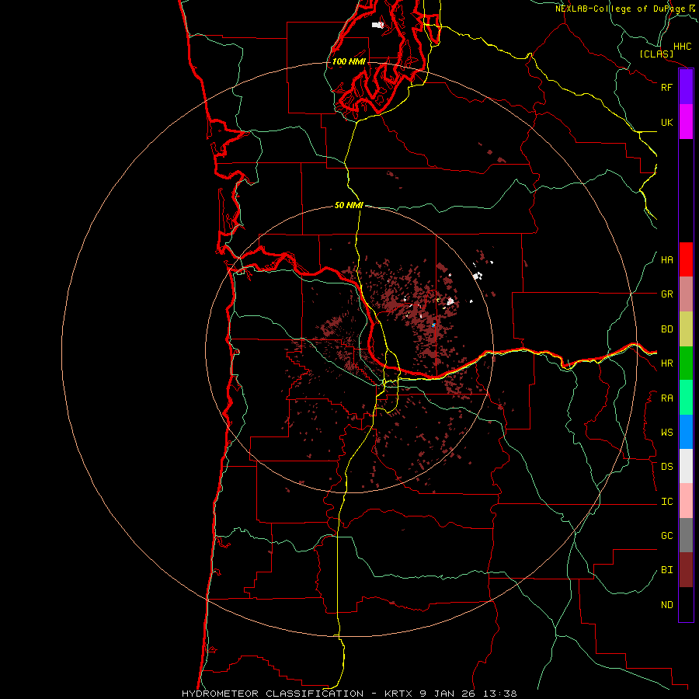The image size is (699, 699).
Task: Select the IC pink legend swatch
Action: click(x=686, y=501)
